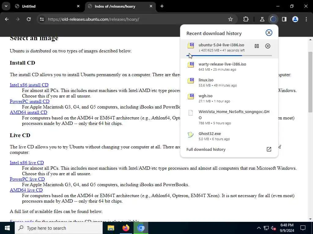Toggle the browser side panel
Image resolution: width=313 pixels, height=234 pixels.
[x=284, y=19]
